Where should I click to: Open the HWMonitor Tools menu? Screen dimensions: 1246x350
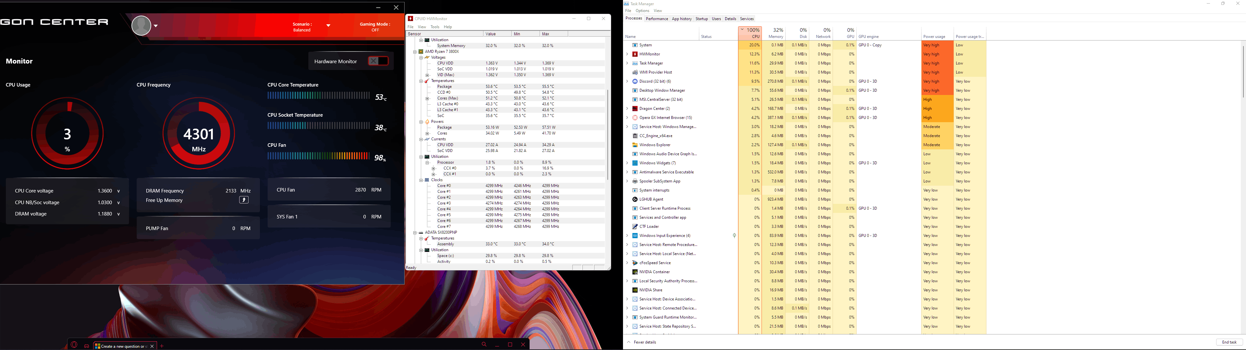click(435, 27)
